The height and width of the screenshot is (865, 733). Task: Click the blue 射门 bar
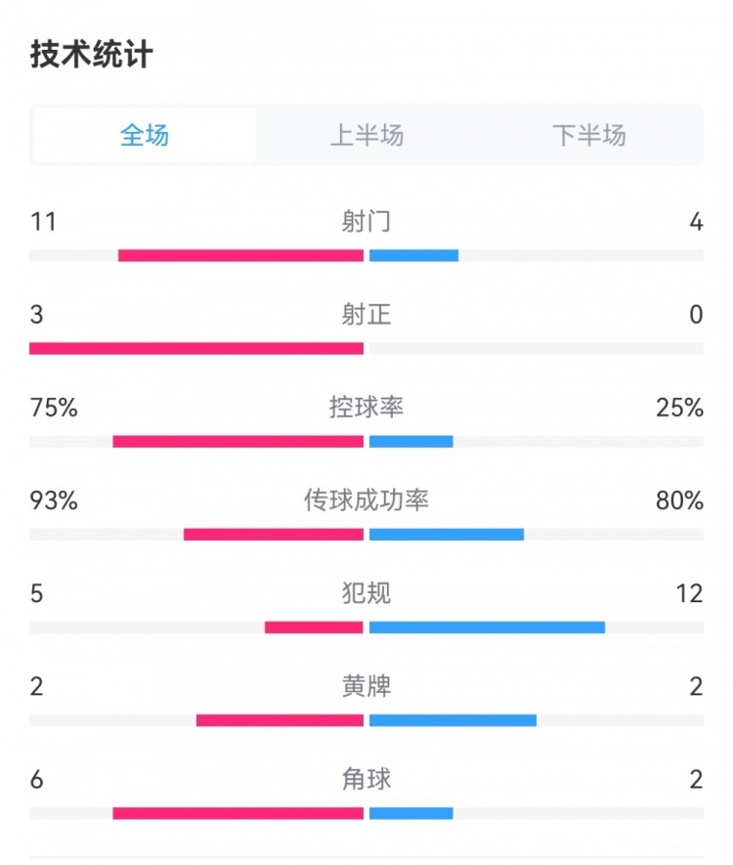pyautogui.click(x=413, y=256)
